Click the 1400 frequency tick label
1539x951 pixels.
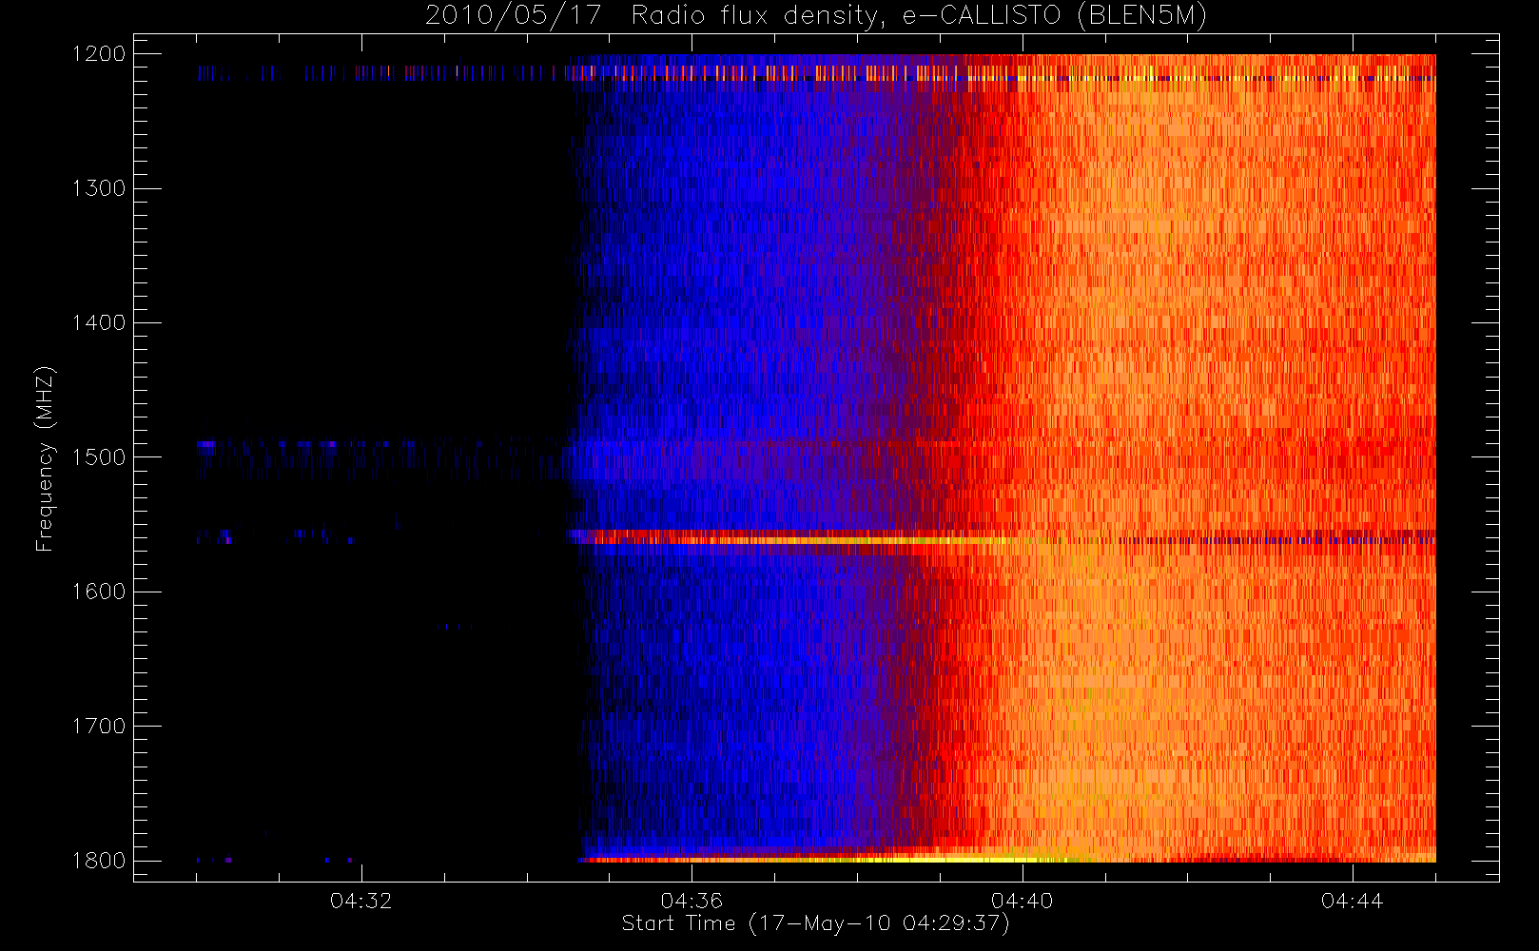click(x=99, y=323)
